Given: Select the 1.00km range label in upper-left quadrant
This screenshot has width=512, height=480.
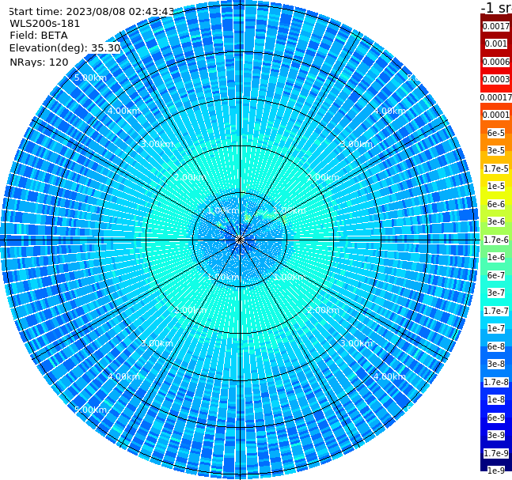Looking at the screenshot, I should click(x=224, y=210).
